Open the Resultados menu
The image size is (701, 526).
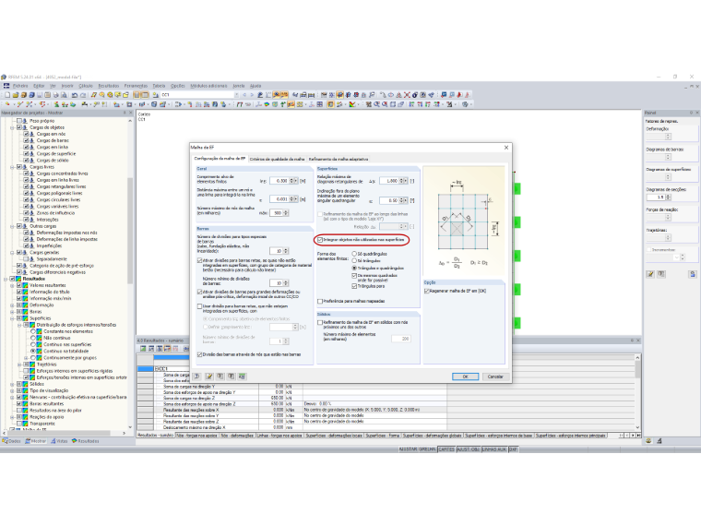point(109,86)
